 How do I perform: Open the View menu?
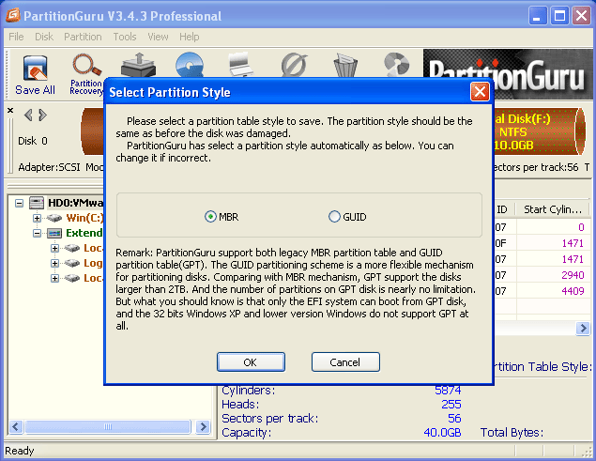(x=158, y=37)
